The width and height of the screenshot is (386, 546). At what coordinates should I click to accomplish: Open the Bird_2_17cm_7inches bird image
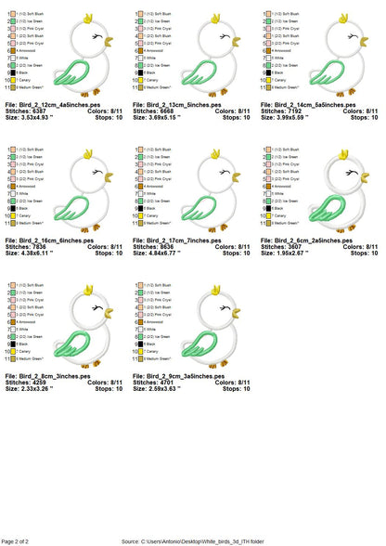(x=211, y=191)
